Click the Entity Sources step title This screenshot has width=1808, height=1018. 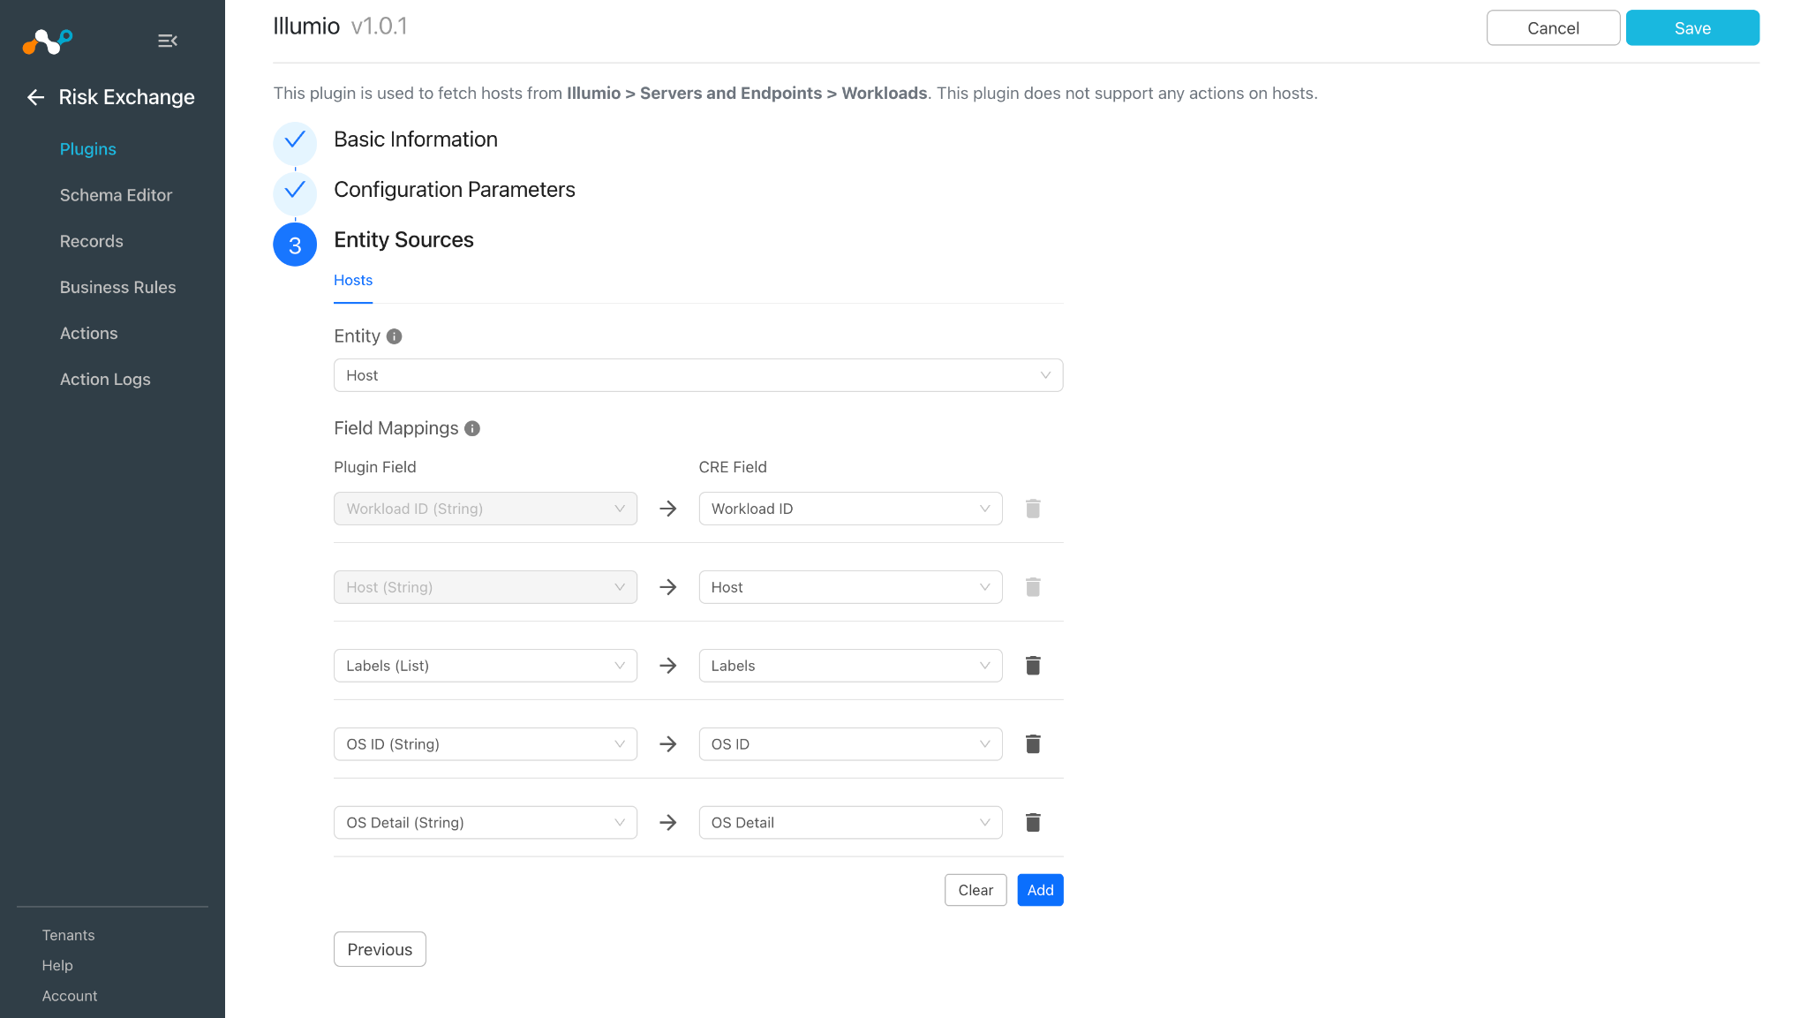coord(403,240)
